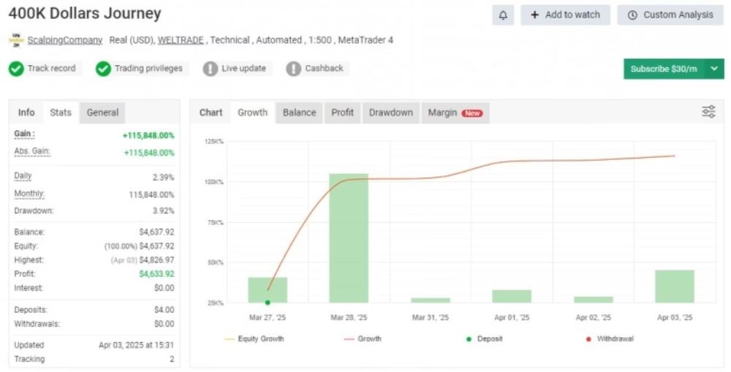Select the Profit chart tab
Image resolution: width=731 pixels, height=372 pixels.
point(343,113)
